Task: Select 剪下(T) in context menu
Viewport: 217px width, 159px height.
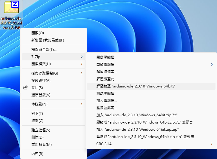Action: (x=54, y=114)
